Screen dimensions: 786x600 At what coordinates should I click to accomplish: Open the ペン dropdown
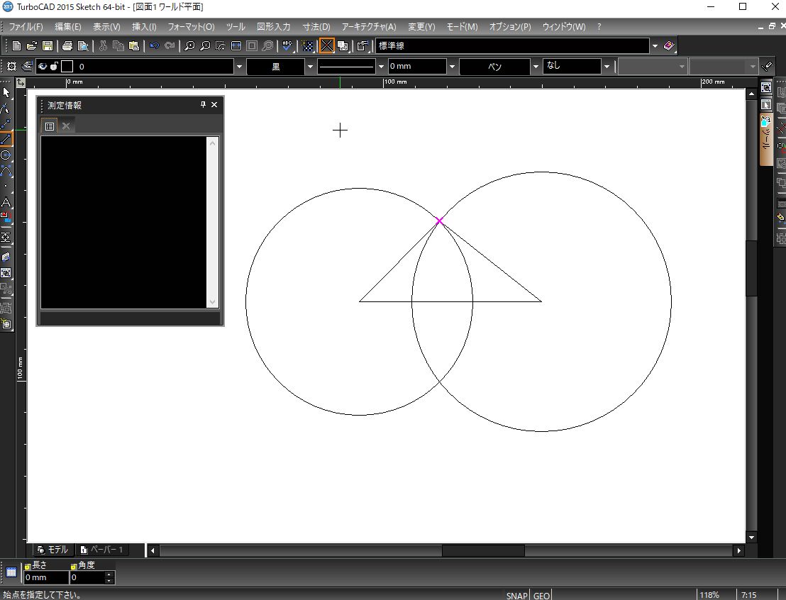(536, 66)
